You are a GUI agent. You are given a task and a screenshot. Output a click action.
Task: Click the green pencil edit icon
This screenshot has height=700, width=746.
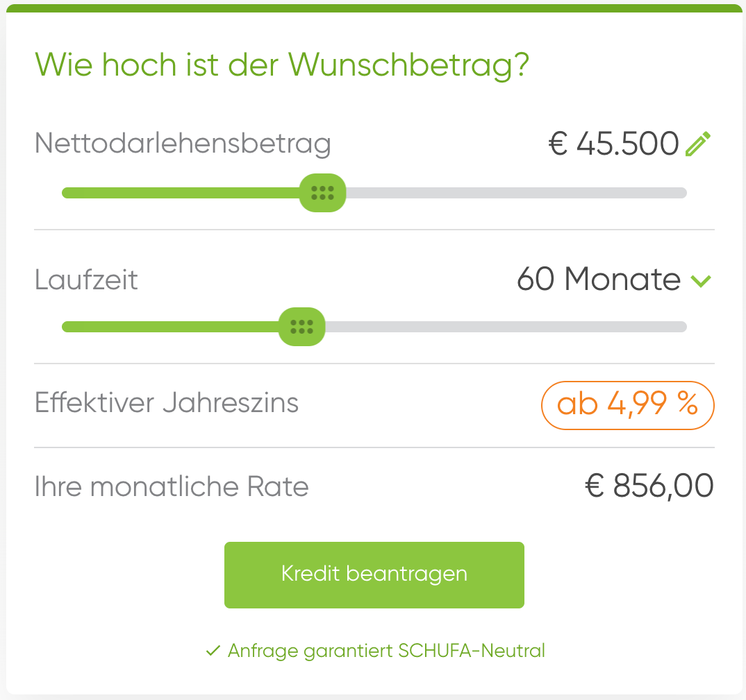click(698, 144)
